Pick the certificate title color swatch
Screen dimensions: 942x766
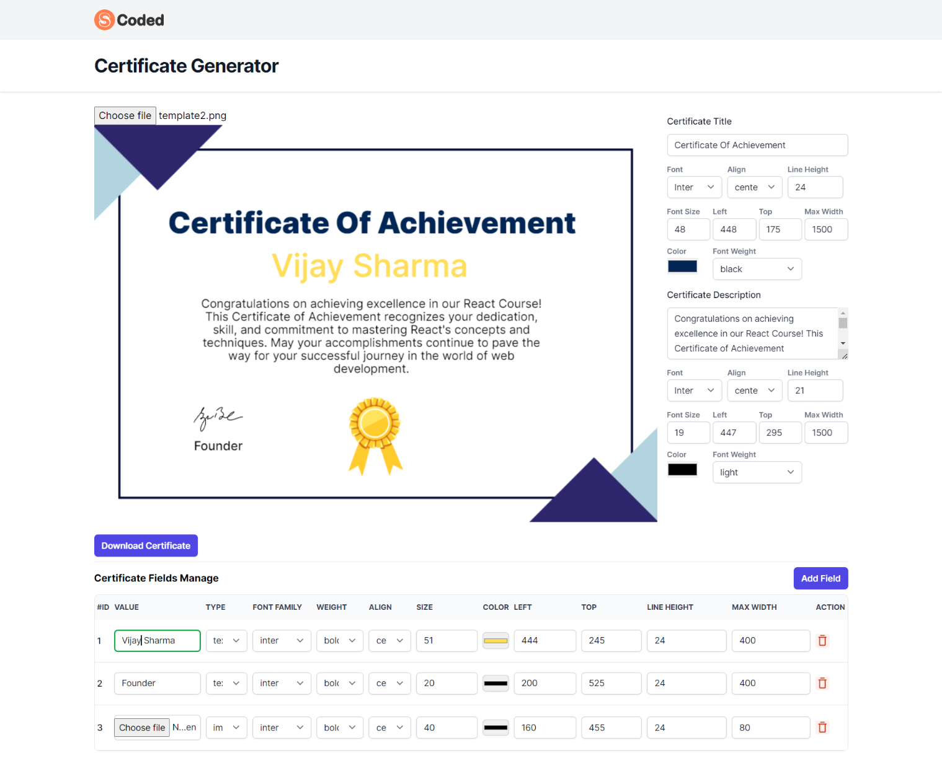point(682,266)
